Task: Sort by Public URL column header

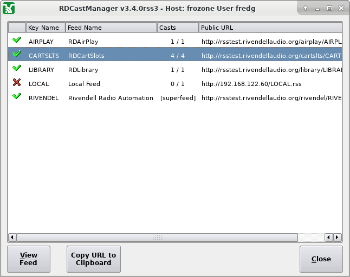Action: coord(270,28)
